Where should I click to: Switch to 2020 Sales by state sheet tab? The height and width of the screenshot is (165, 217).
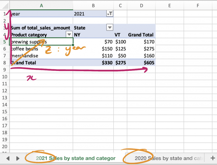[x=167, y=158]
